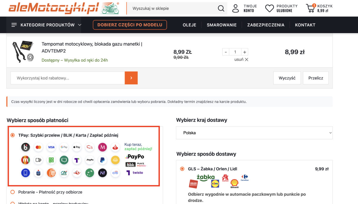Select the TPay payment radio button
Screen dimensions: 358x204
click(13, 135)
